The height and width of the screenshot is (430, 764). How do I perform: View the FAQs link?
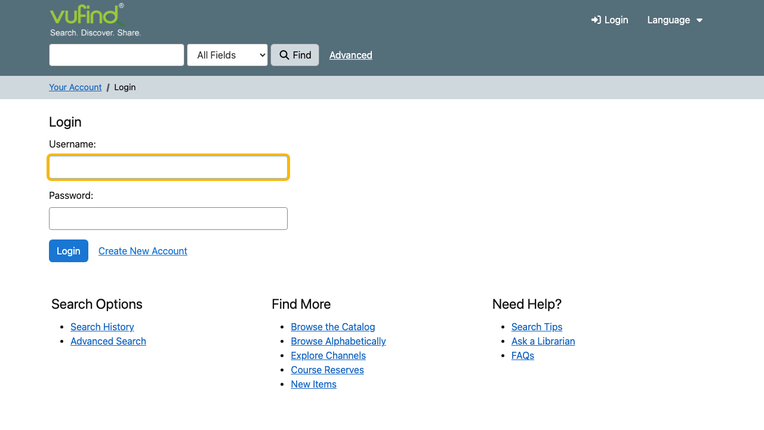coord(523,355)
